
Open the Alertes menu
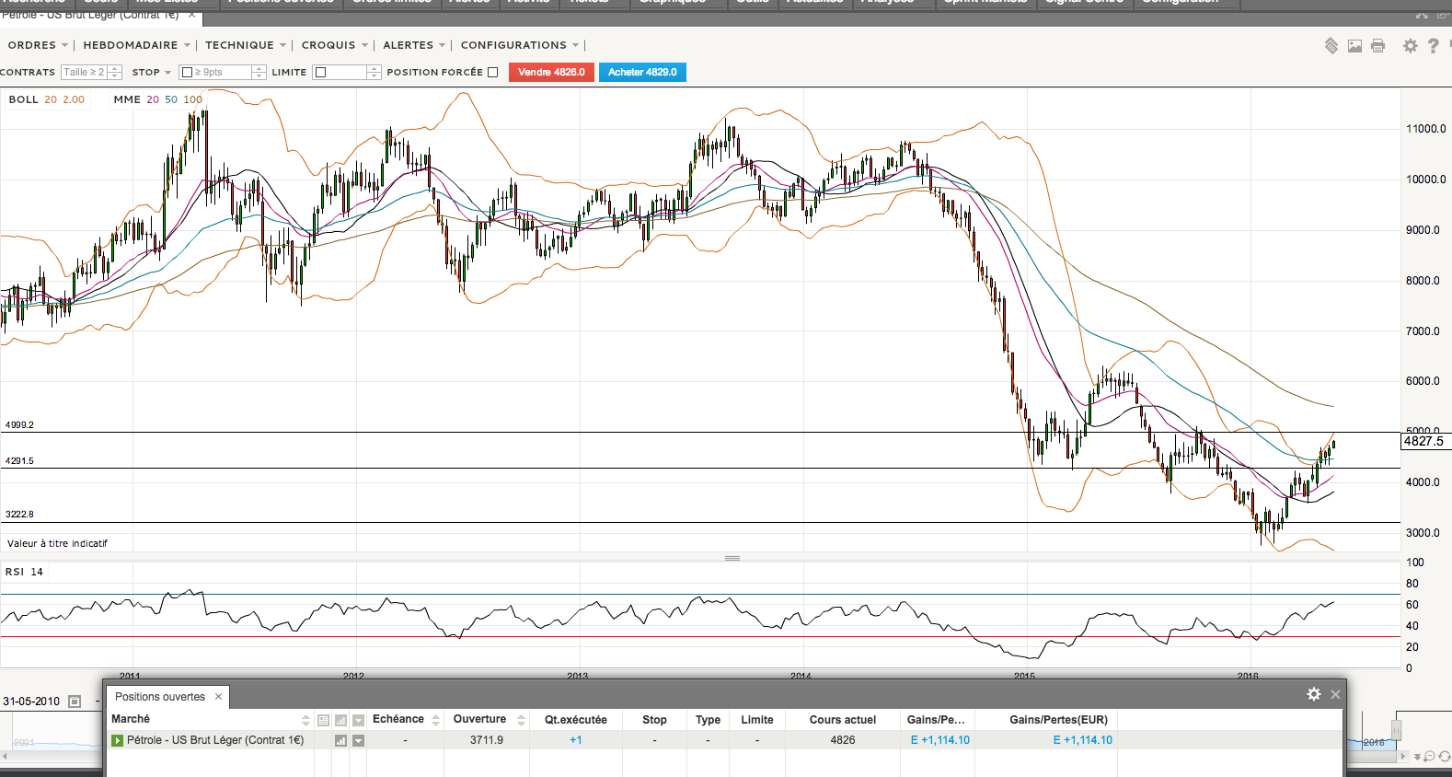pyautogui.click(x=413, y=45)
